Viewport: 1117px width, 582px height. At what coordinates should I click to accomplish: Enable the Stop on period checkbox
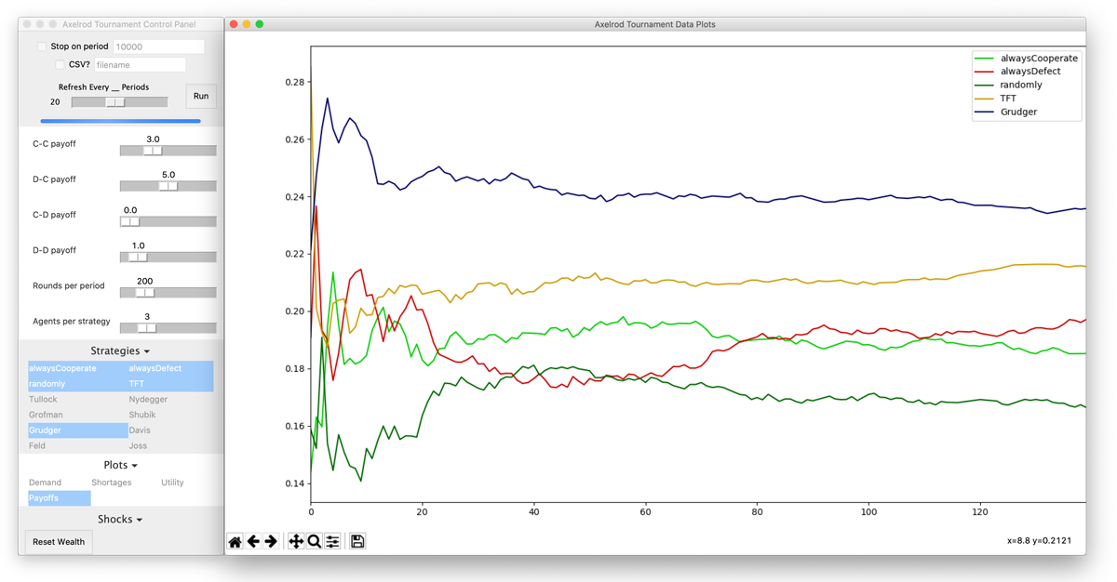tap(42, 46)
